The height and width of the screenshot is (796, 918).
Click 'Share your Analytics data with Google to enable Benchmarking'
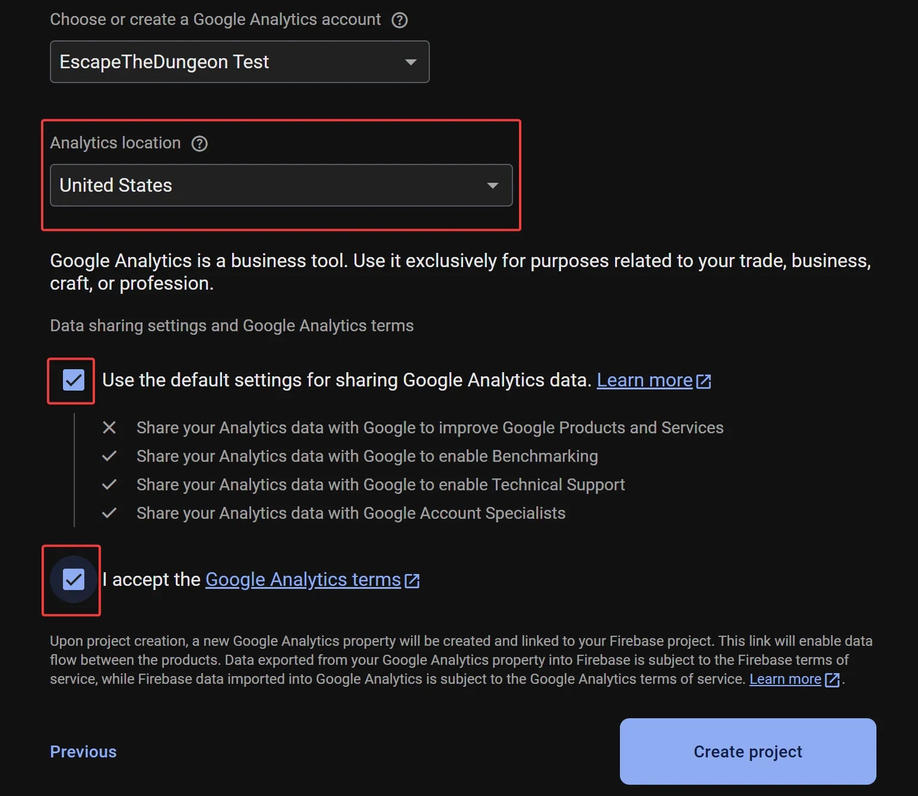(367, 456)
